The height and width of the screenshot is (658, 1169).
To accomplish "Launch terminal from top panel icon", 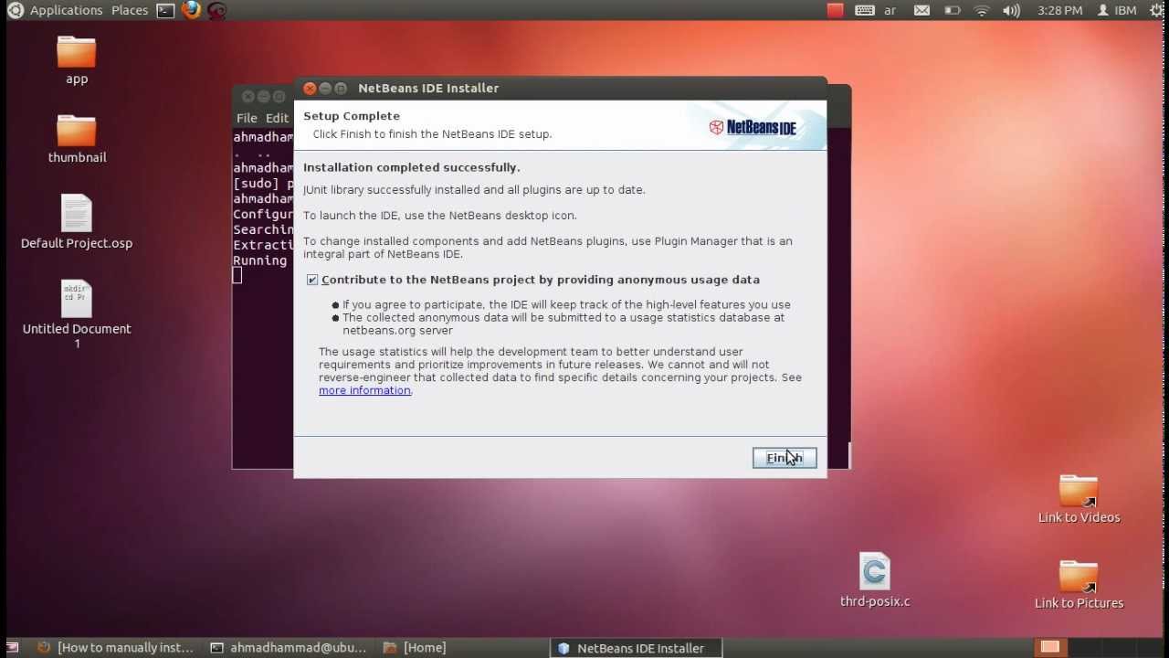I will [165, 11].
